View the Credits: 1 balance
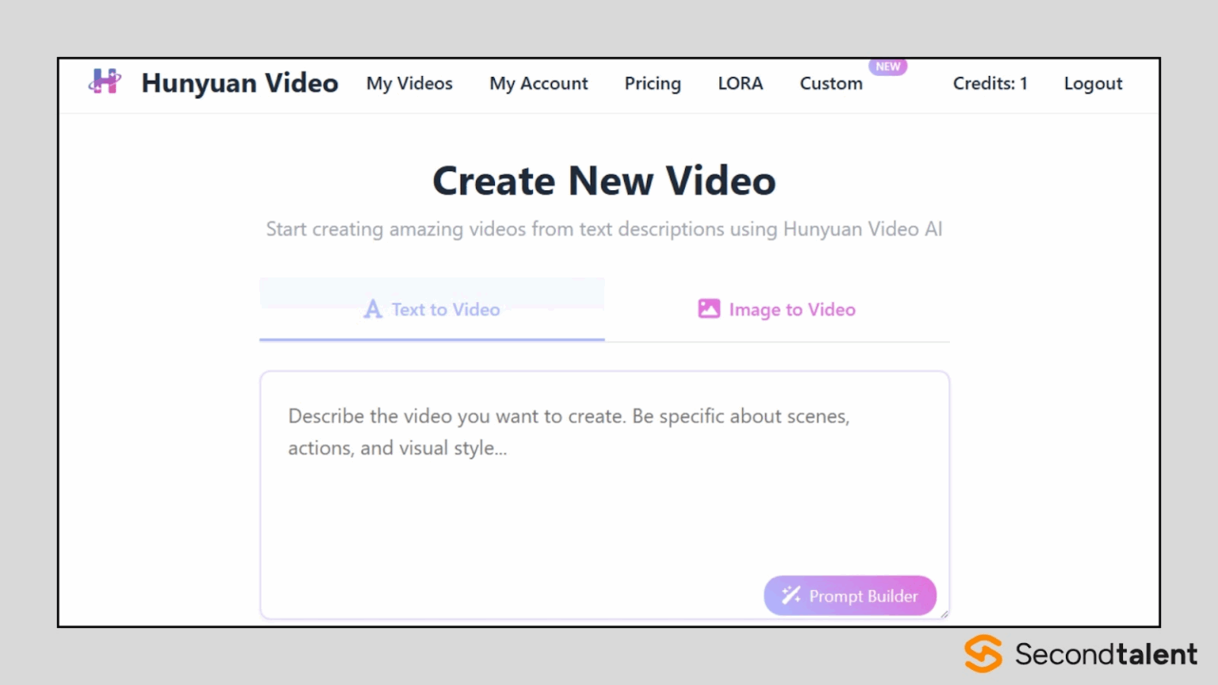The image size is (1218, 685). (990, 83)
